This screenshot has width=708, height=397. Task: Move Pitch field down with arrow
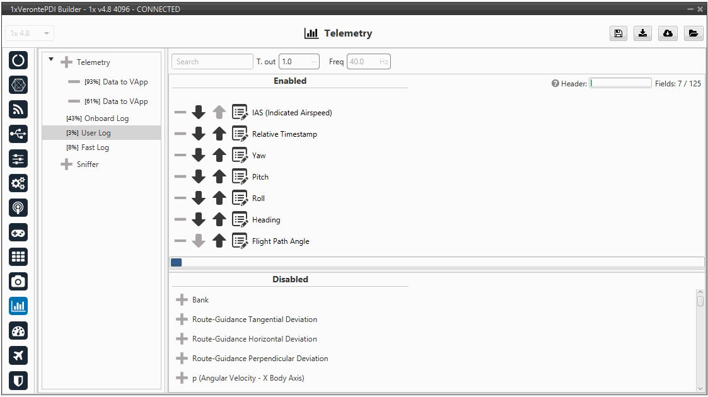199,177
